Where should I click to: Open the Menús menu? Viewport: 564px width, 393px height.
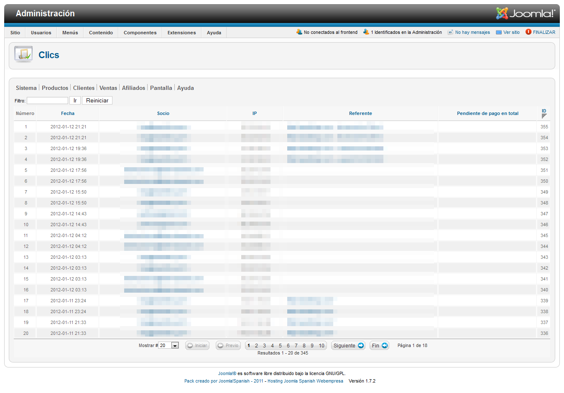point(70,33)
